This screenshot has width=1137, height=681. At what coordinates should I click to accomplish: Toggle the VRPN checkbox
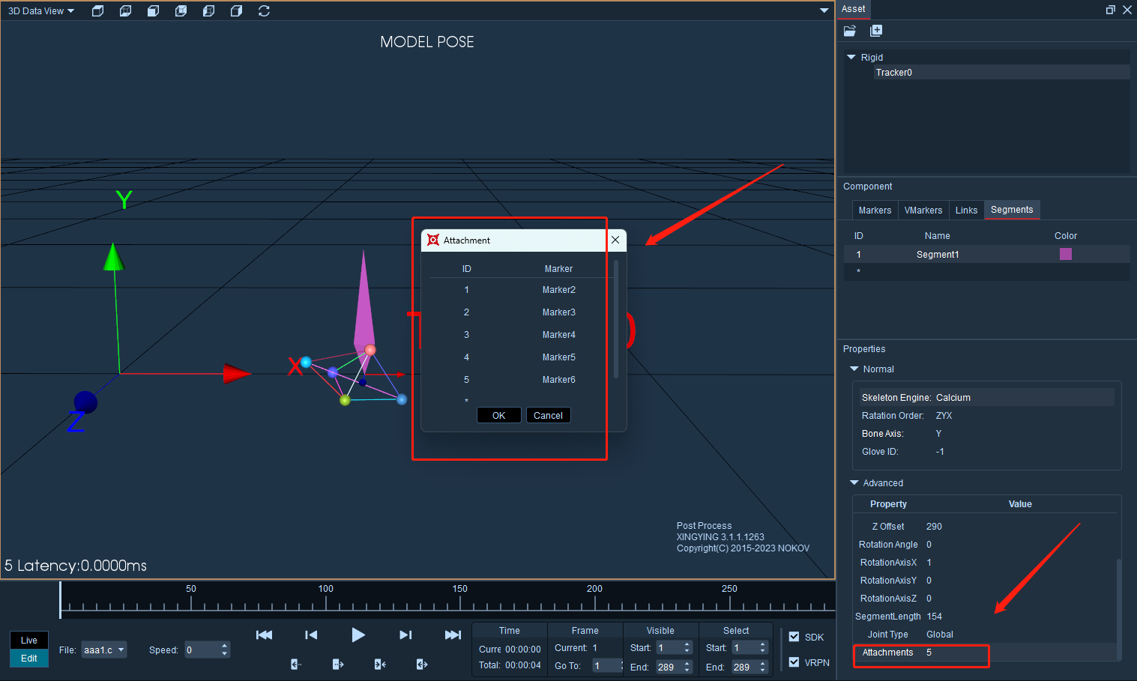click(x=794, y=662)
